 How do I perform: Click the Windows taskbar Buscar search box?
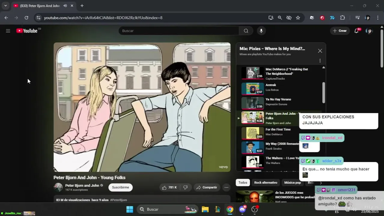click(168, 209)
